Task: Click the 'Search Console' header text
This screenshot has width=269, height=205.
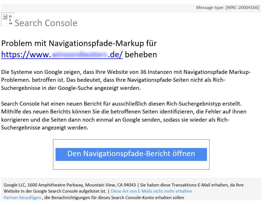Action: click(x=46, y=23)
